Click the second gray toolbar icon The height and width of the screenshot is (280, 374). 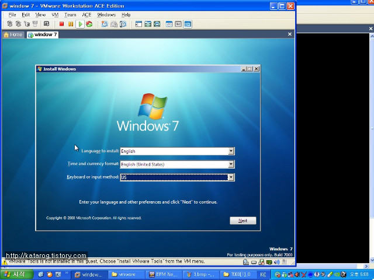[x=18, y=24]
